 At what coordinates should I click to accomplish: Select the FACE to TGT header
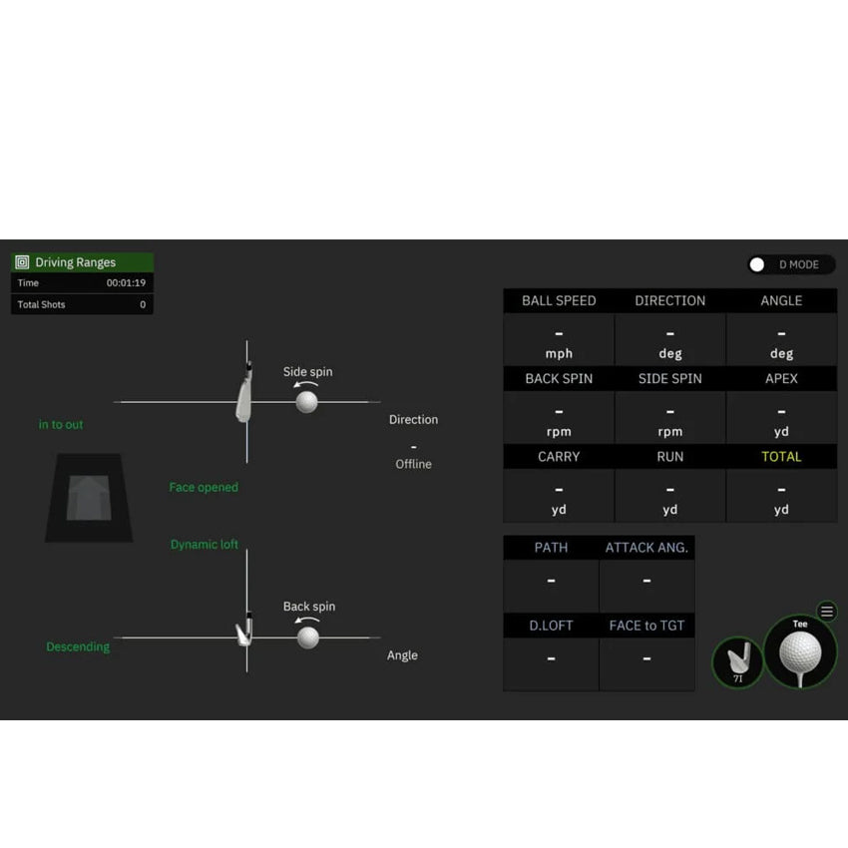[646, 626]
